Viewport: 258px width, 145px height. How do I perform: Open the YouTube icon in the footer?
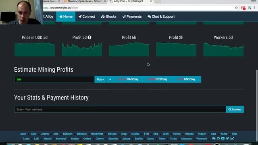(x=223, y=139)
